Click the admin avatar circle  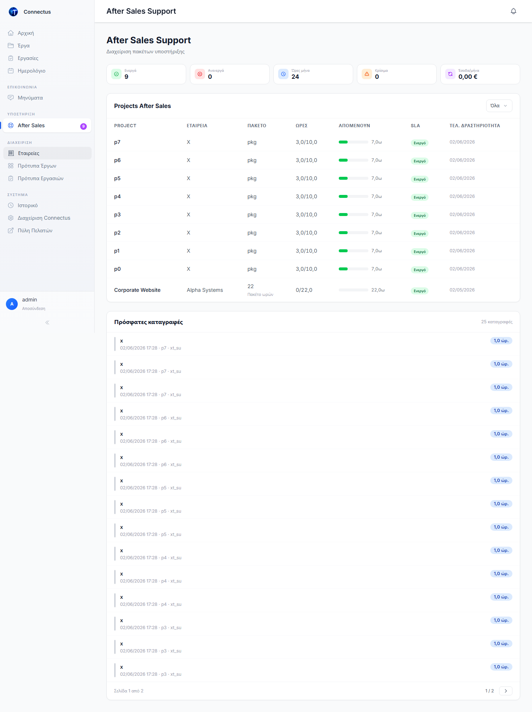(12, 304)
